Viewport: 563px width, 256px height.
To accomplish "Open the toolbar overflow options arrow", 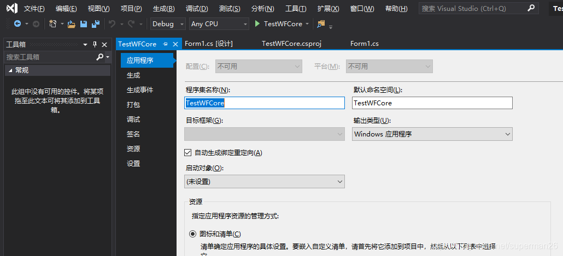I will click(331, 26).
